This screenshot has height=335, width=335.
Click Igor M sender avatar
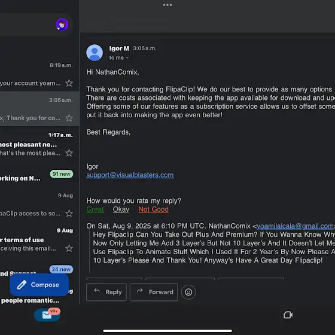(x=95, y=53)
